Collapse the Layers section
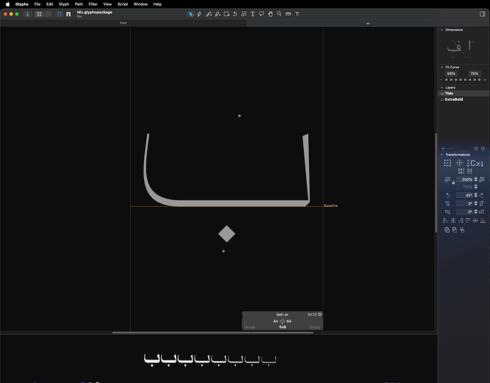490x383 pixels. tap(442, 88)
